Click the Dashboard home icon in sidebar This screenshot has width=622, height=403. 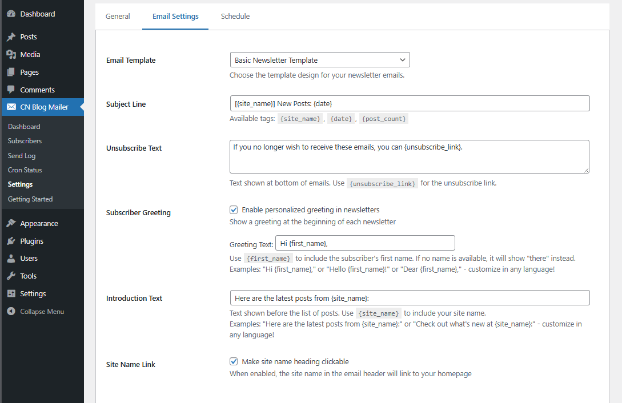11,14
